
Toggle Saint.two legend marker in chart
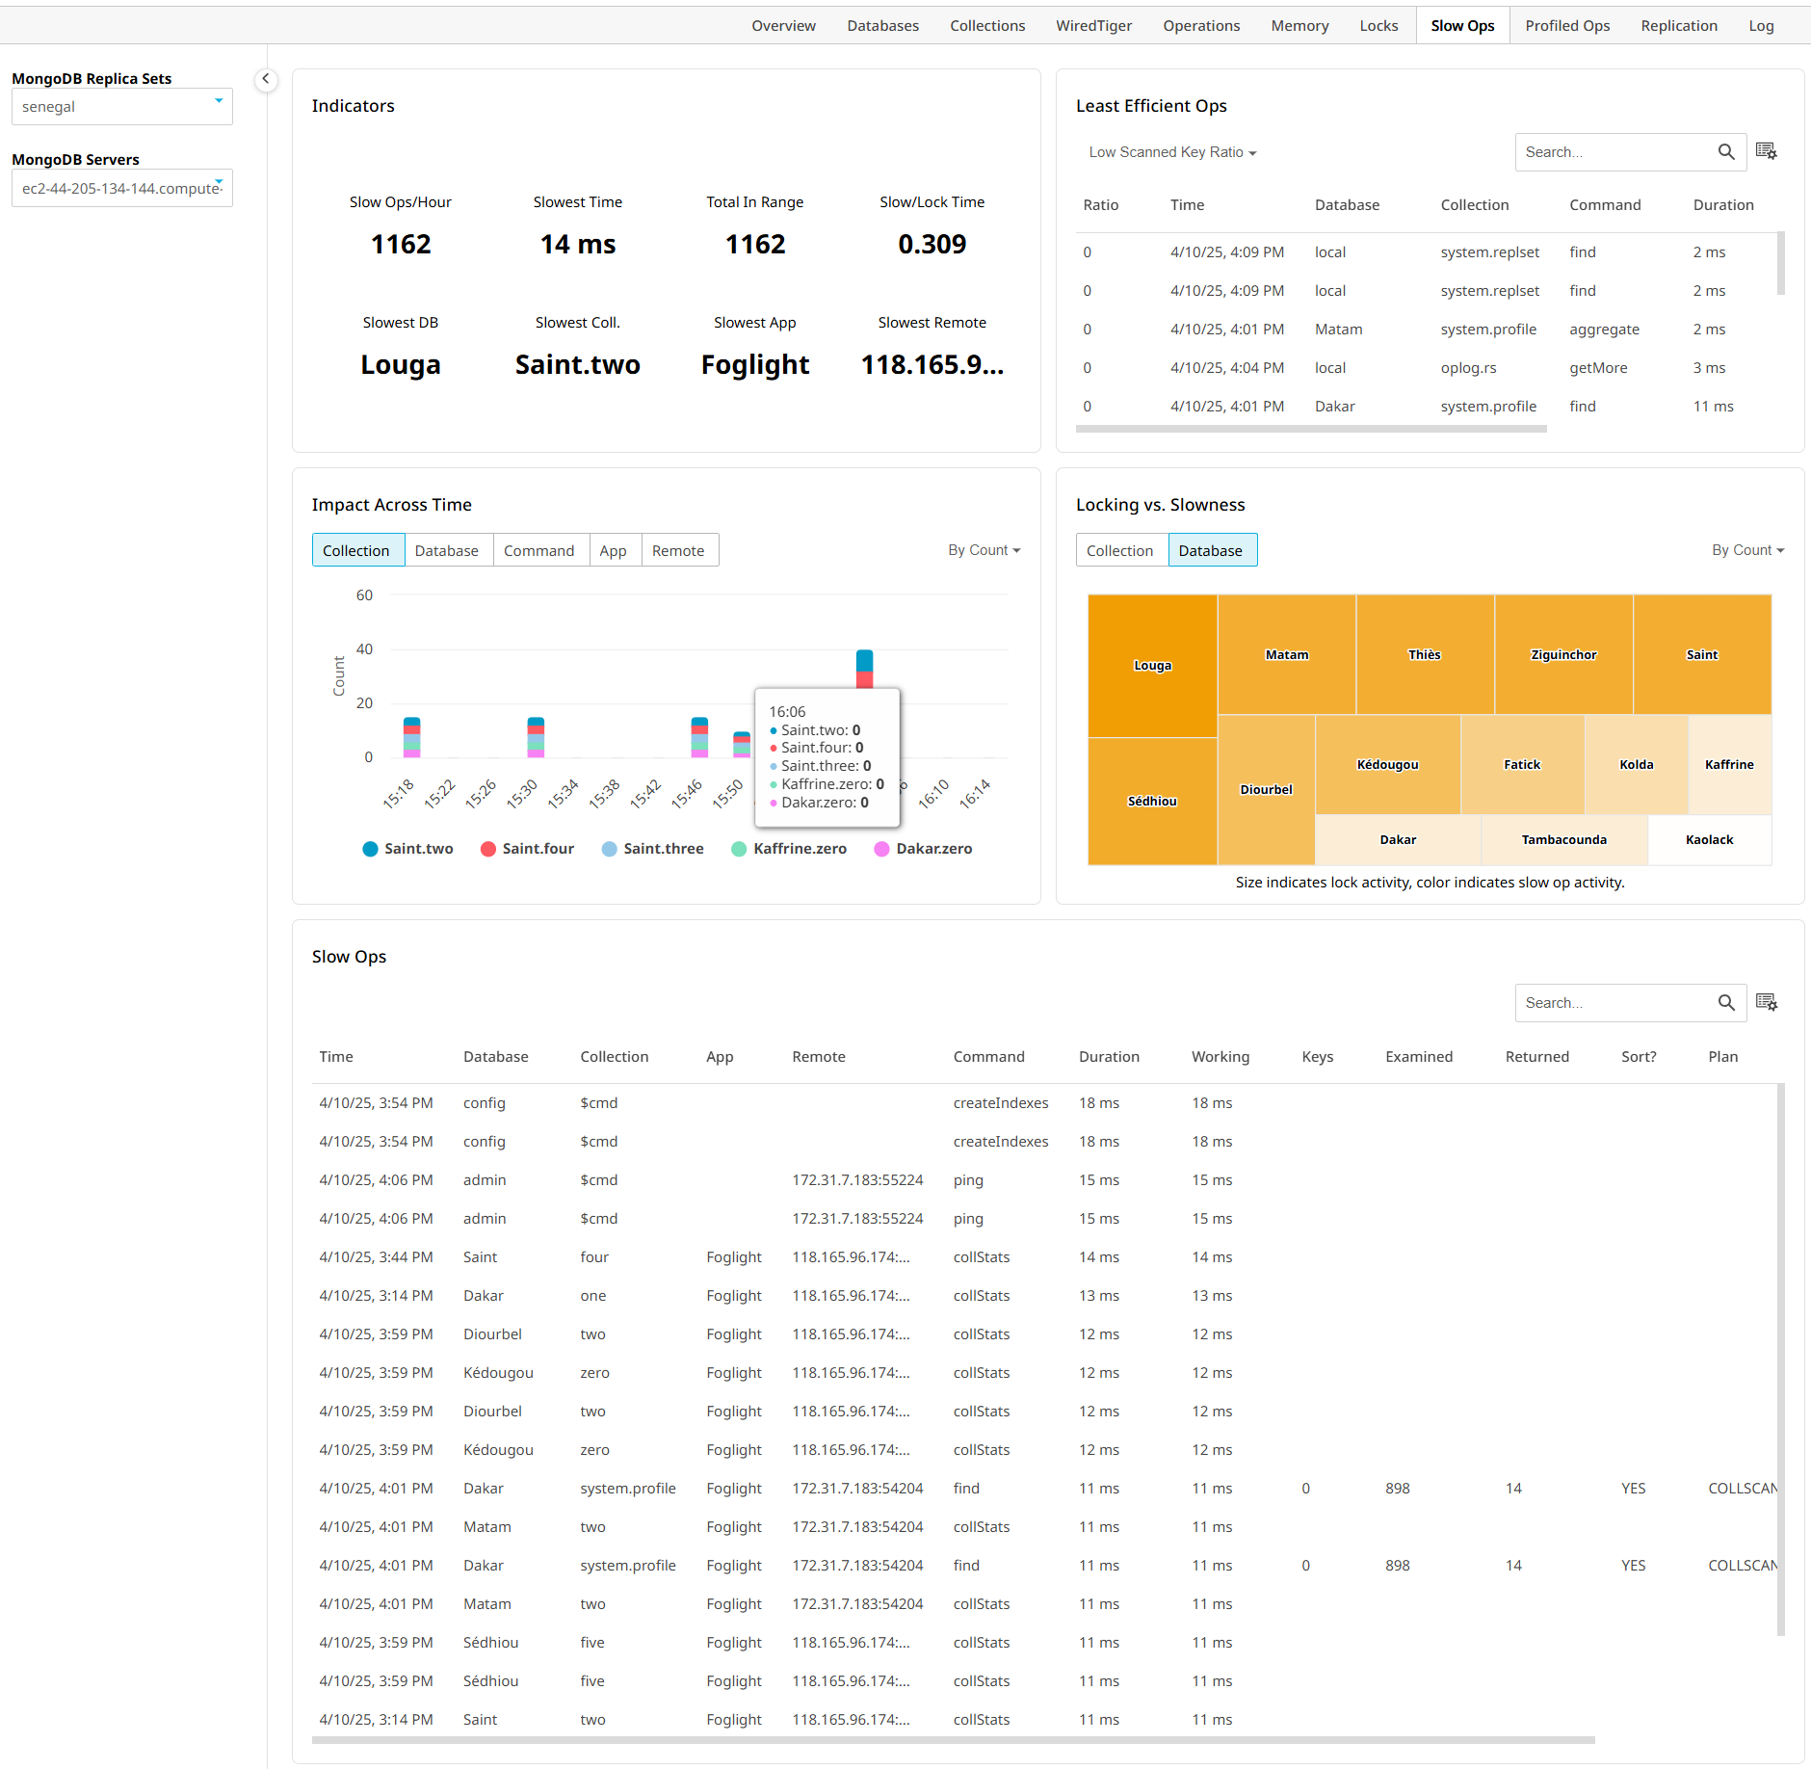coord(370,849)
